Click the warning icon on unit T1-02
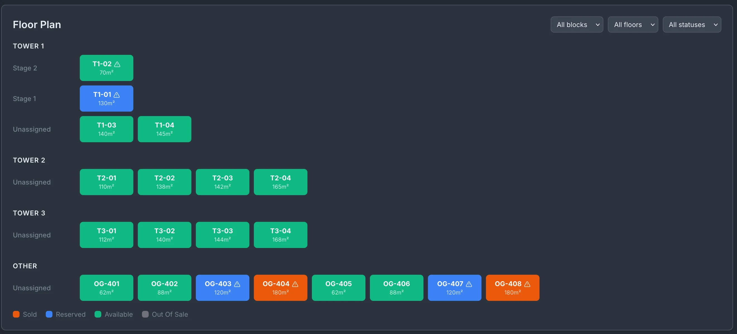The width and height of the screenshot is (737, 334). (x=117, y=64)
